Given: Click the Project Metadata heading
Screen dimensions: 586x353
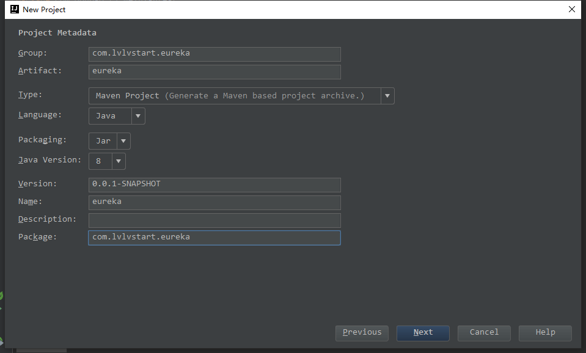Looking at the screenshot, I should tap(57, 33).
